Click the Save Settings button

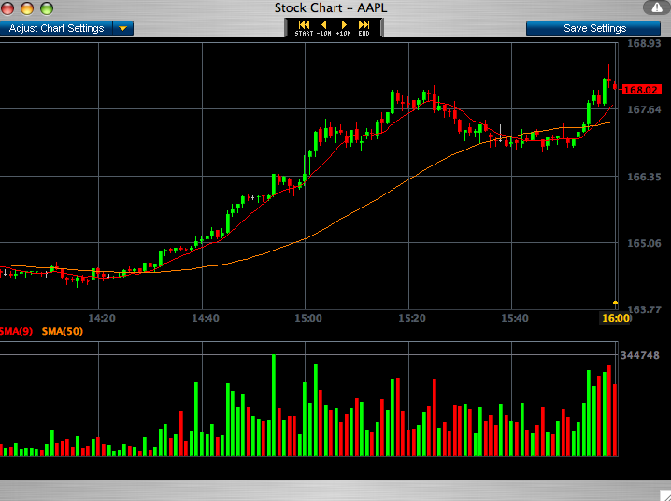(x=593, y=29)
